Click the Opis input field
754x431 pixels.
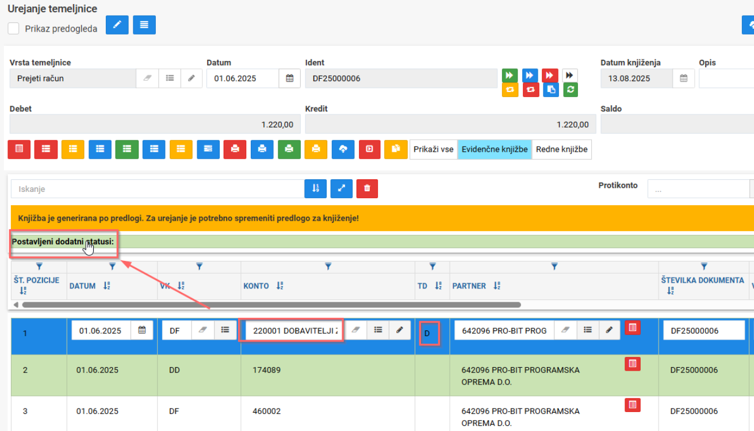[x=726, y=78]
